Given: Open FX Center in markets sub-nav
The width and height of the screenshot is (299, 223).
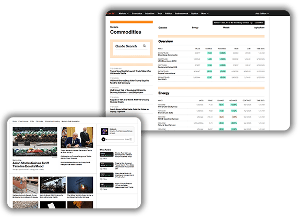Looking at the screenshot, I should (x=40, y=122).
